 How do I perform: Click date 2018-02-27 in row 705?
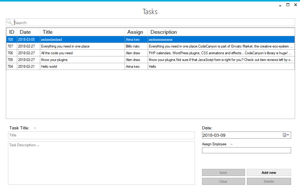[x=29, y=60]
